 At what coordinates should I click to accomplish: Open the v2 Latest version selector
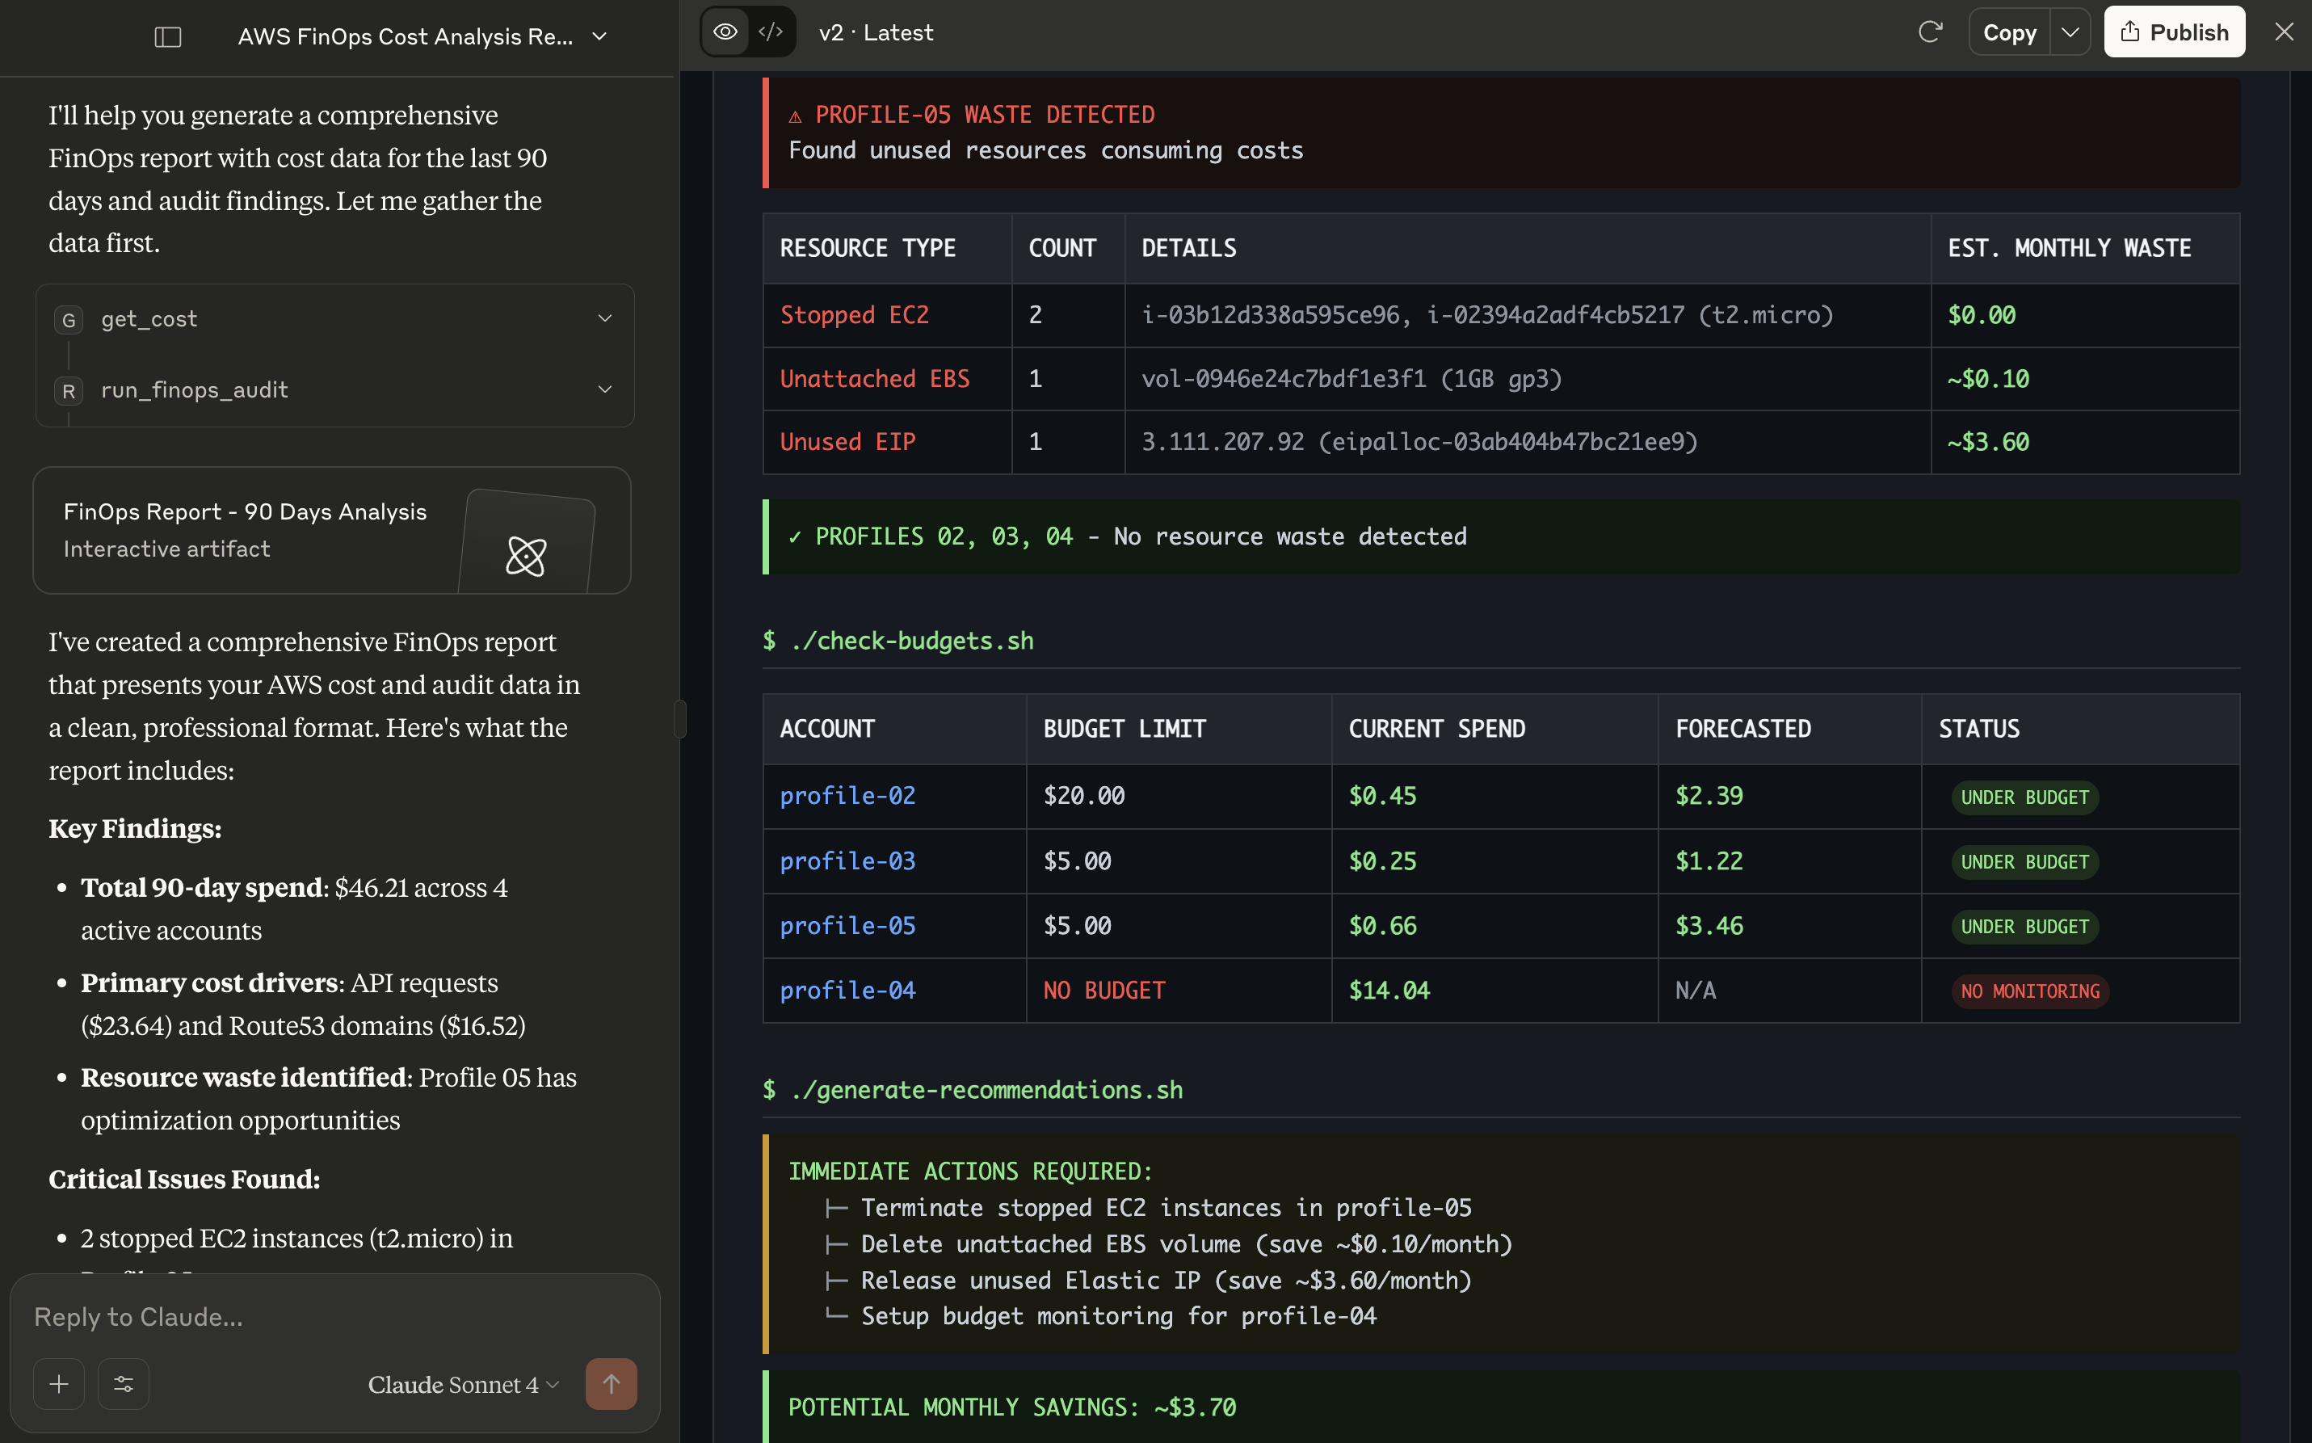875,32
